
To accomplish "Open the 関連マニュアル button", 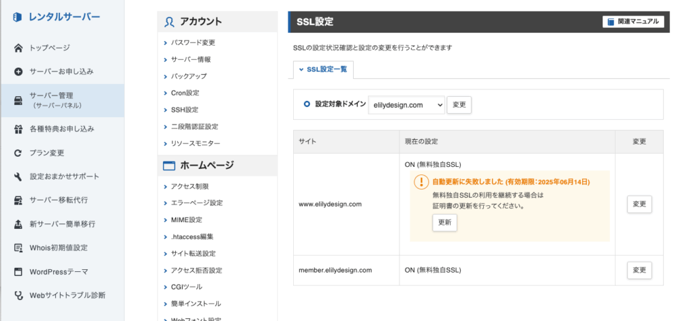I will click(633, 21).
